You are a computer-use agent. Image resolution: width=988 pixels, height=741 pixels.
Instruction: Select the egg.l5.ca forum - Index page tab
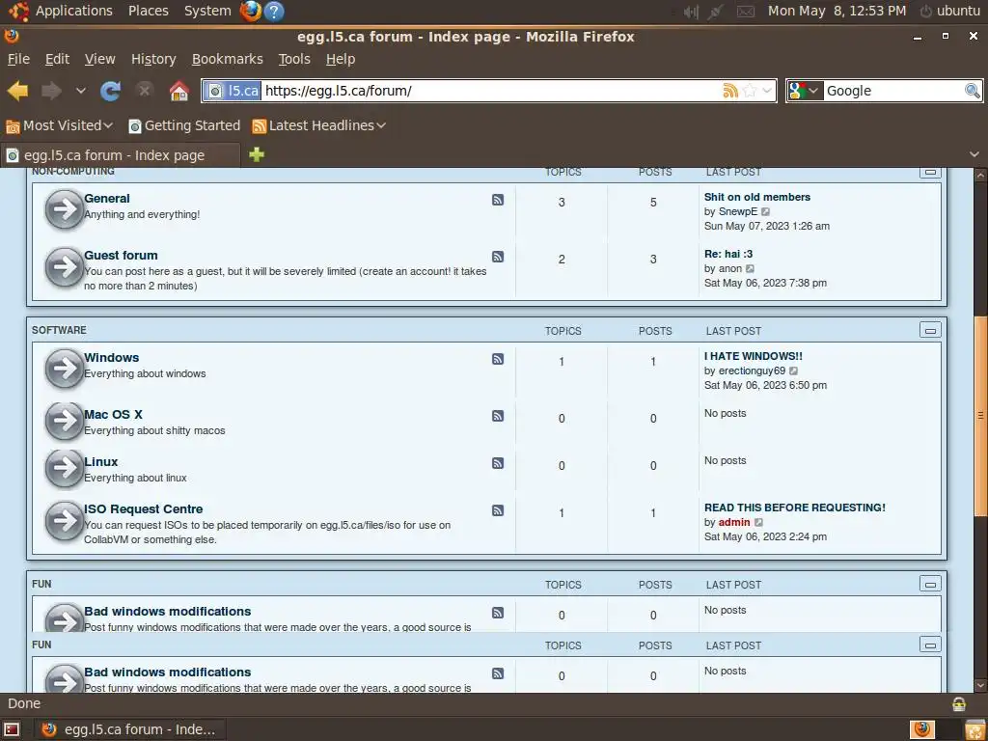pyautogui.click(x=120, y=155)
